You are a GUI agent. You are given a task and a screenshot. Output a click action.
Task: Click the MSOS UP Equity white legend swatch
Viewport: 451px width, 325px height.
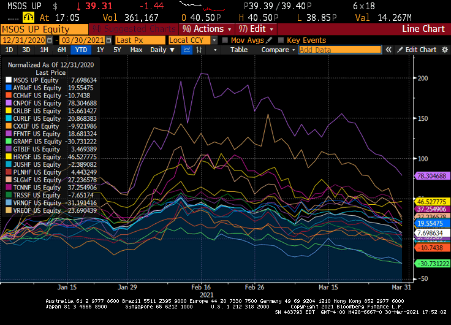coord(9,80)
